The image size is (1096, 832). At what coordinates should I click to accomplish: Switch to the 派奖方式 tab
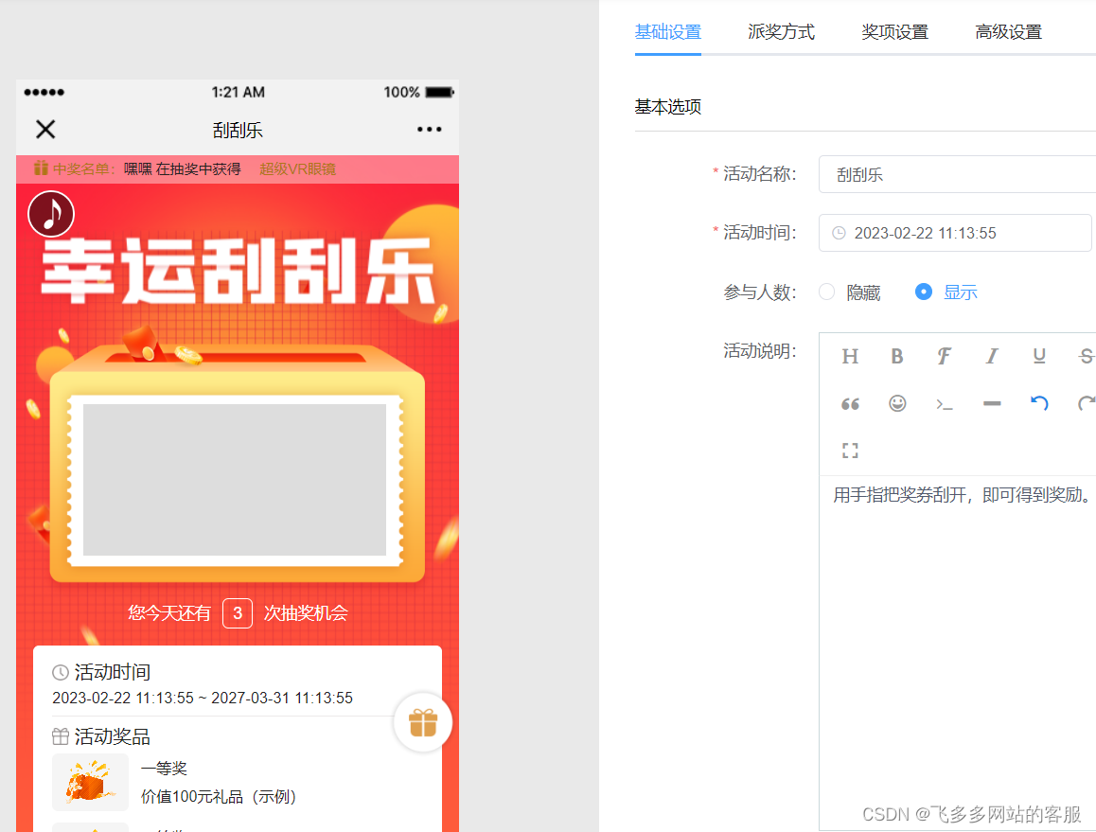(781, 32)
